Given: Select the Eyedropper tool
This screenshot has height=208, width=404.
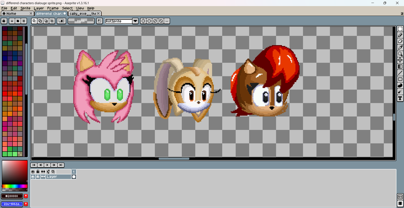Looking at the screenshot, I should [x=400, y=47].
